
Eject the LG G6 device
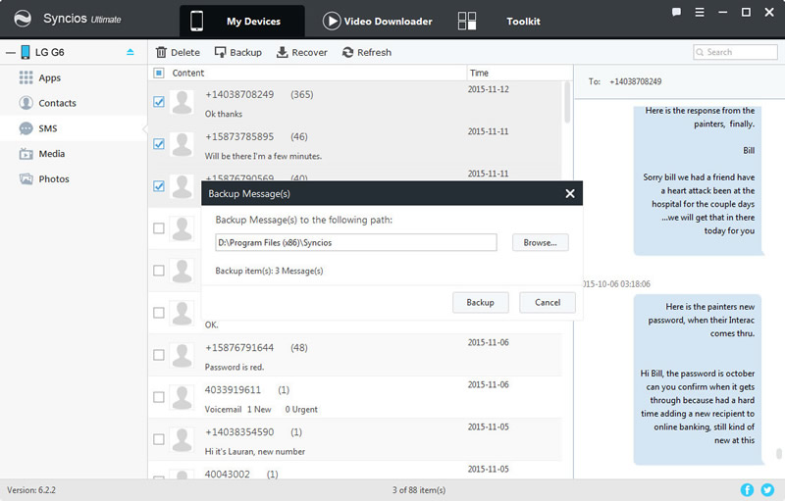(x=131, y=52)
